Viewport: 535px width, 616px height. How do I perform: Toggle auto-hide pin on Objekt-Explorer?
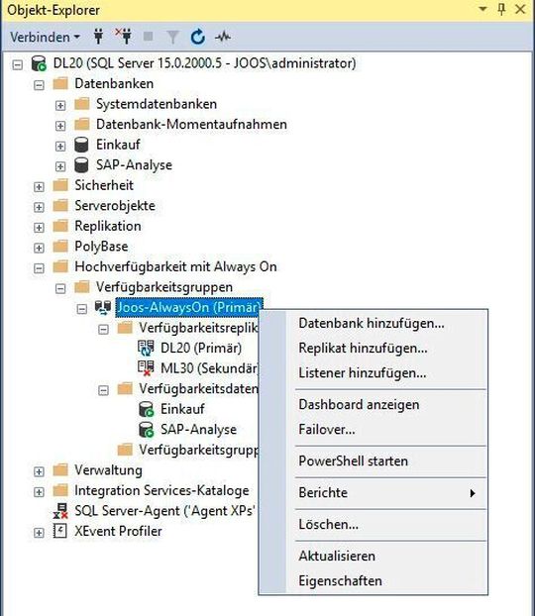coord(501,9)
